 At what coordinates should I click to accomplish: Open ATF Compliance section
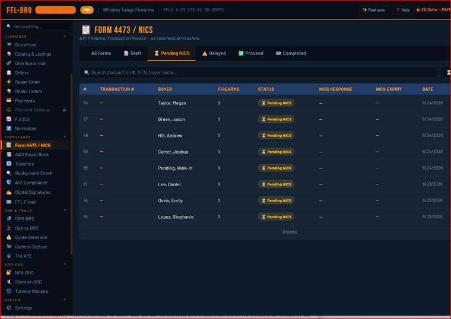(x=31, y=183)
